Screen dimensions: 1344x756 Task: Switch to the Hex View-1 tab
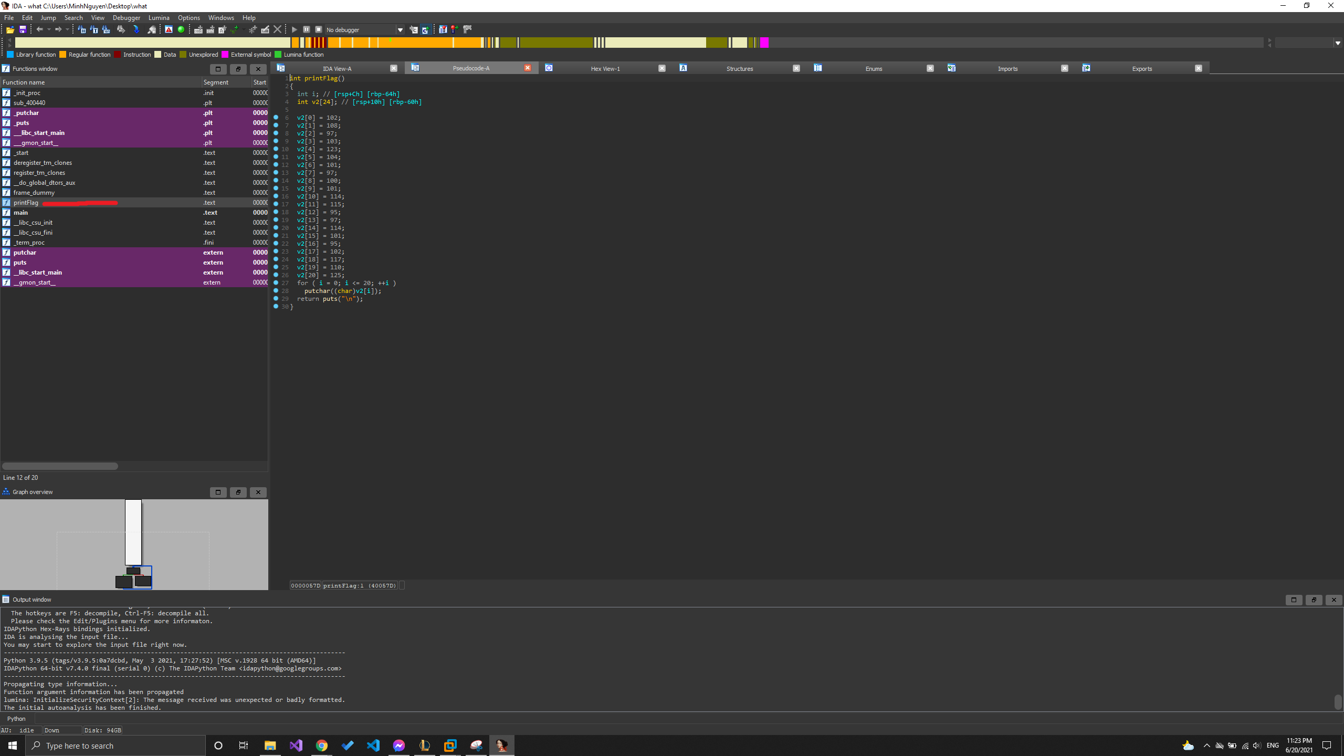(x=605, y=69)
